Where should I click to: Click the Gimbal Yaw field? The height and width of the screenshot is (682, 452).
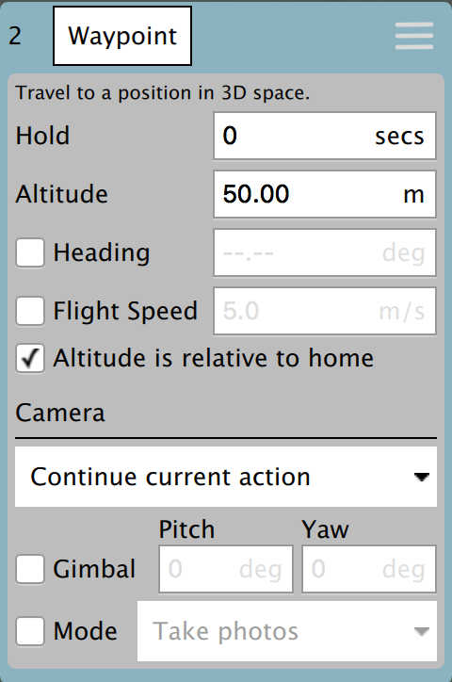369,569
